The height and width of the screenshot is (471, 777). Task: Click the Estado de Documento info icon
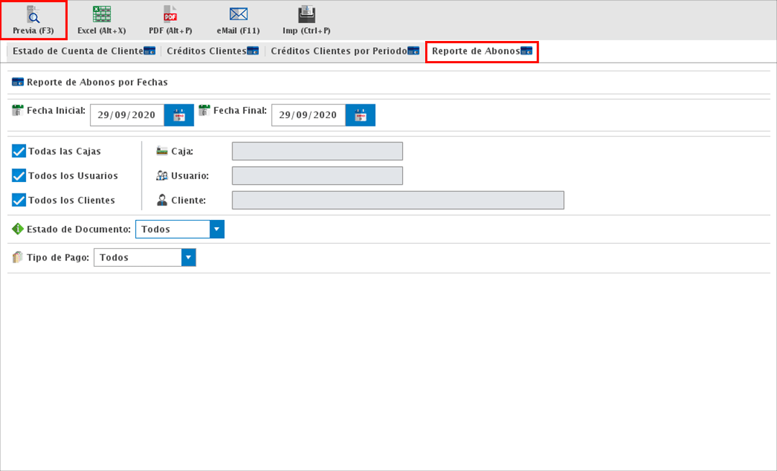(x=18, y=229)
